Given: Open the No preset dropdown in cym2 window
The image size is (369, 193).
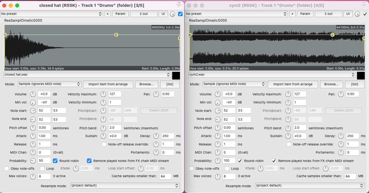Looking at the screenshot, I should pos(236,14).
